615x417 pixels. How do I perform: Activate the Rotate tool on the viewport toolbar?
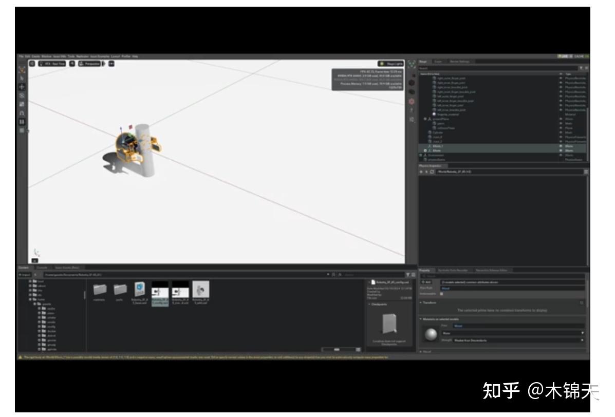(x=22, y=96)
